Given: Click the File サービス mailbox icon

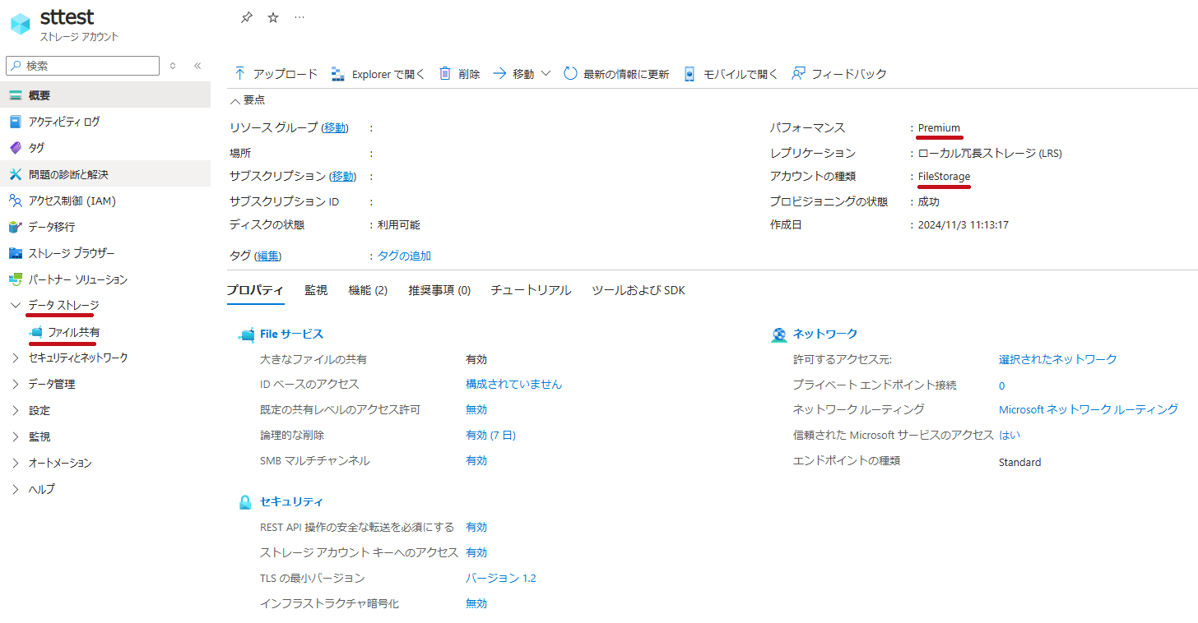Looking at the screenshot, I should (x=245, y=335).
